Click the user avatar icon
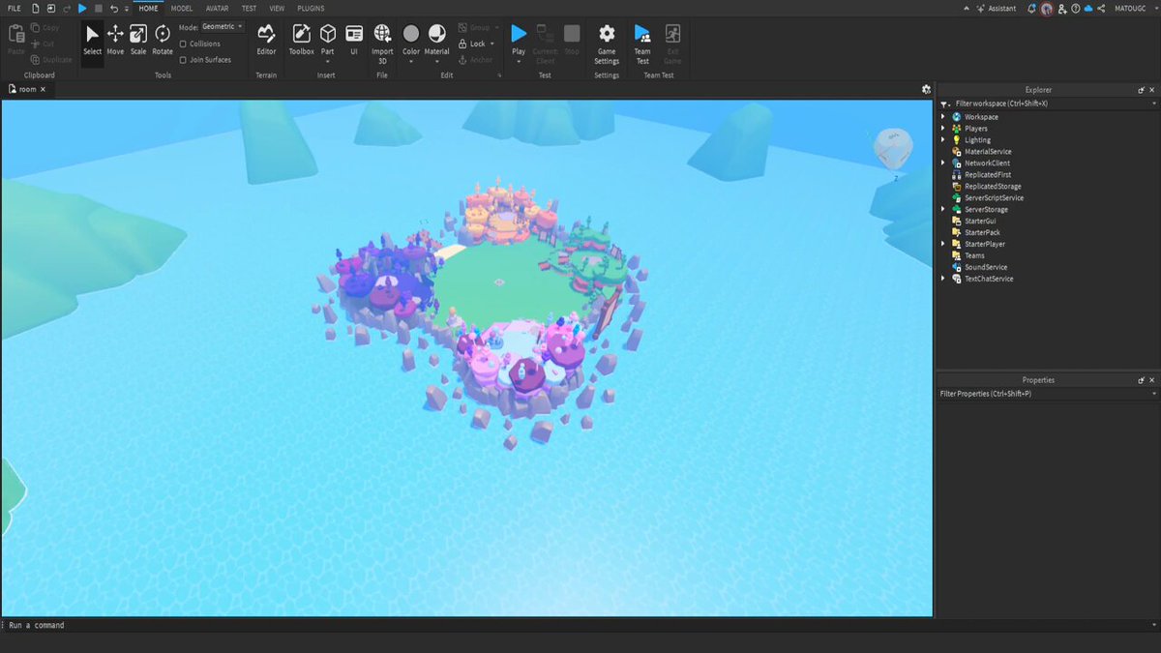 click(x=1047, y=8)
